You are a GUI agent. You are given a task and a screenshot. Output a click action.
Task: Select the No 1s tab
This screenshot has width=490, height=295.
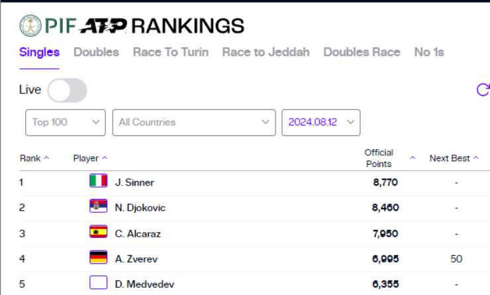pyautogui.click(x=429, y=52)
